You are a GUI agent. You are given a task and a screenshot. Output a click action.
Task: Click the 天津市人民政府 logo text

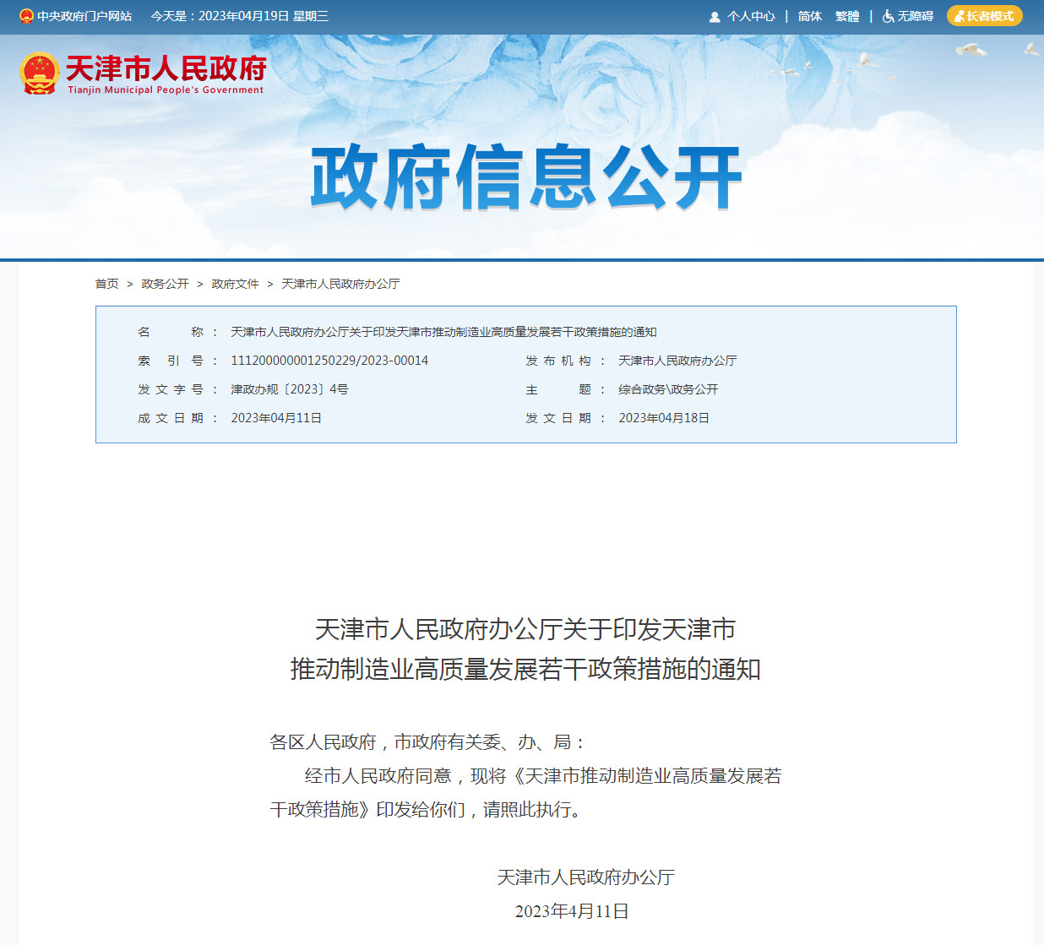click(x=166, y=69)
